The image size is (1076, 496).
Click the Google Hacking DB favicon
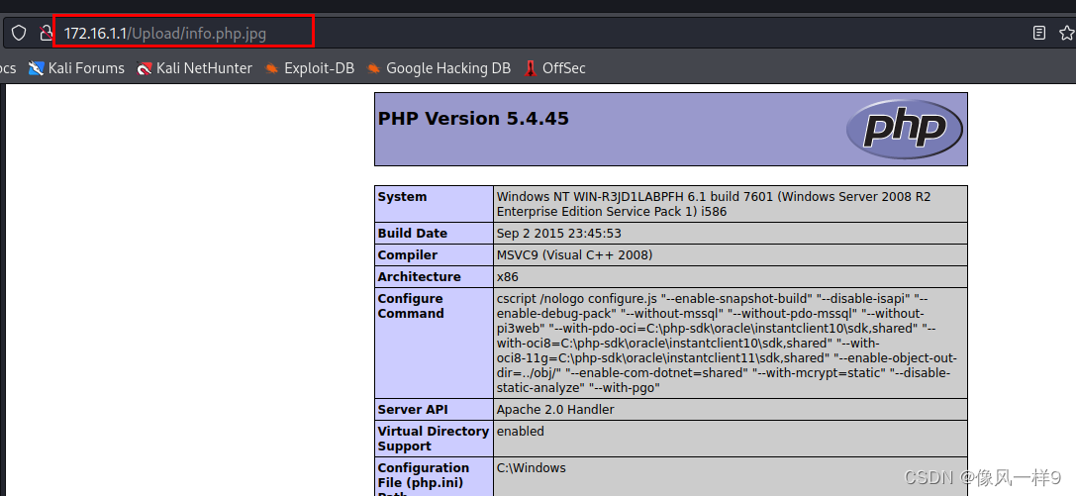pyautogui.click(x=373, y=68)
